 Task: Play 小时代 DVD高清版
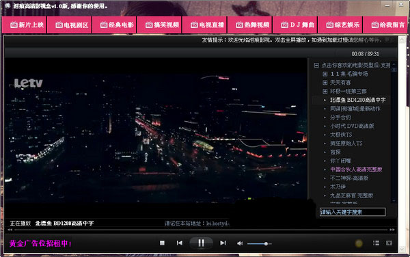[352, 126]
